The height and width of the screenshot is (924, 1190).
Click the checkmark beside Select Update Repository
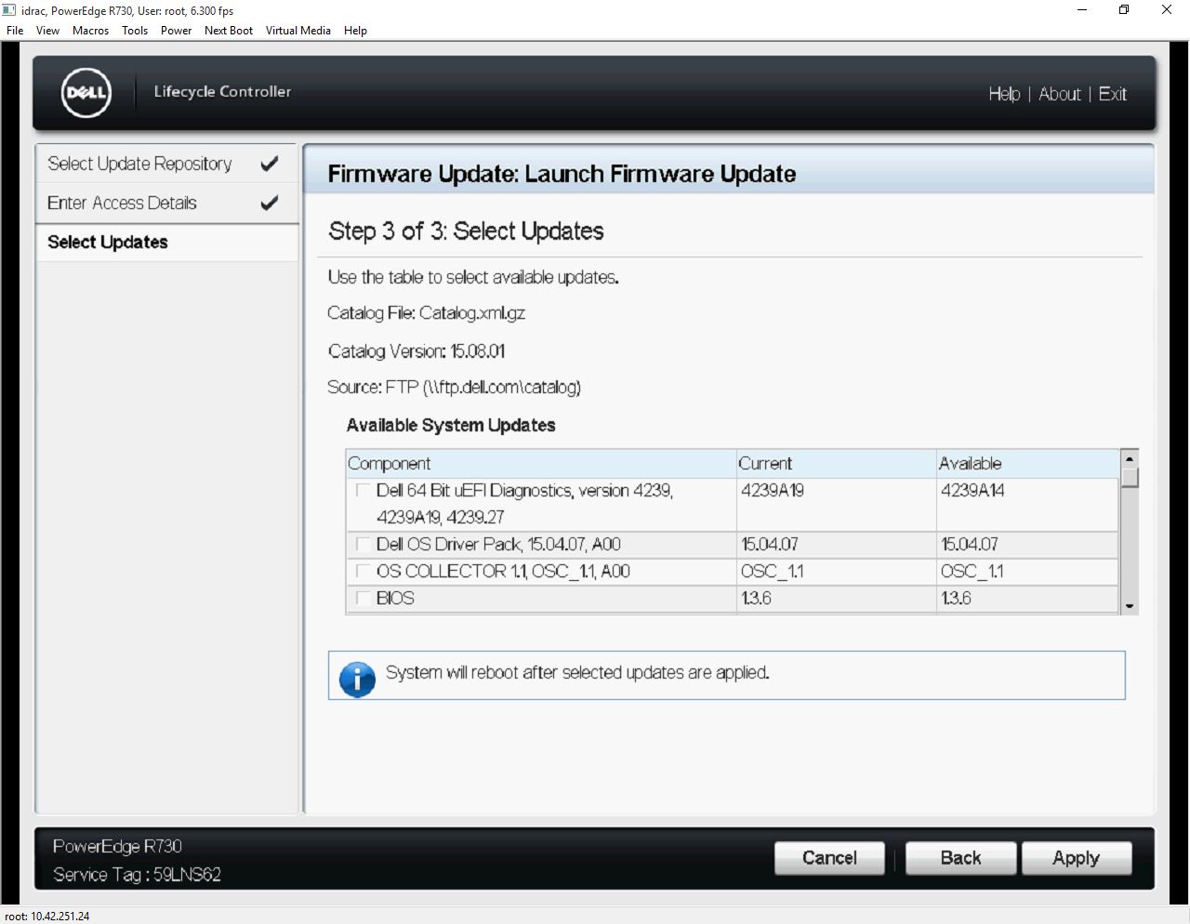tap(270, 162)
